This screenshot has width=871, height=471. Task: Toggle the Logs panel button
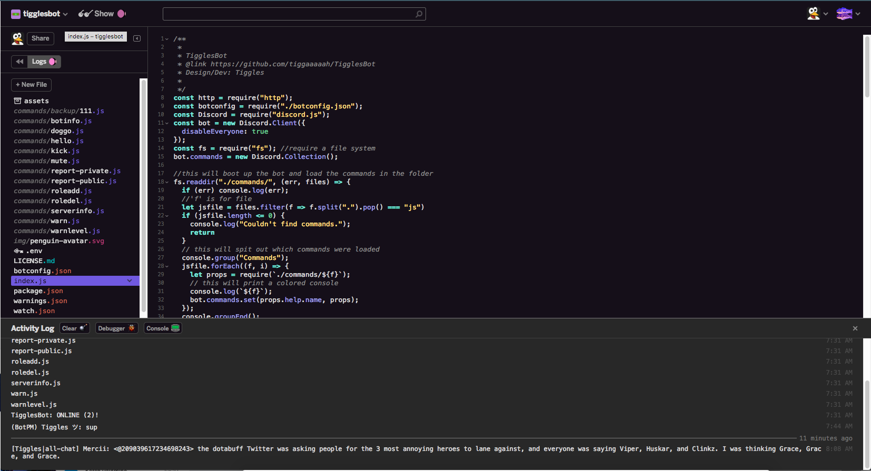tap(44, 62)
